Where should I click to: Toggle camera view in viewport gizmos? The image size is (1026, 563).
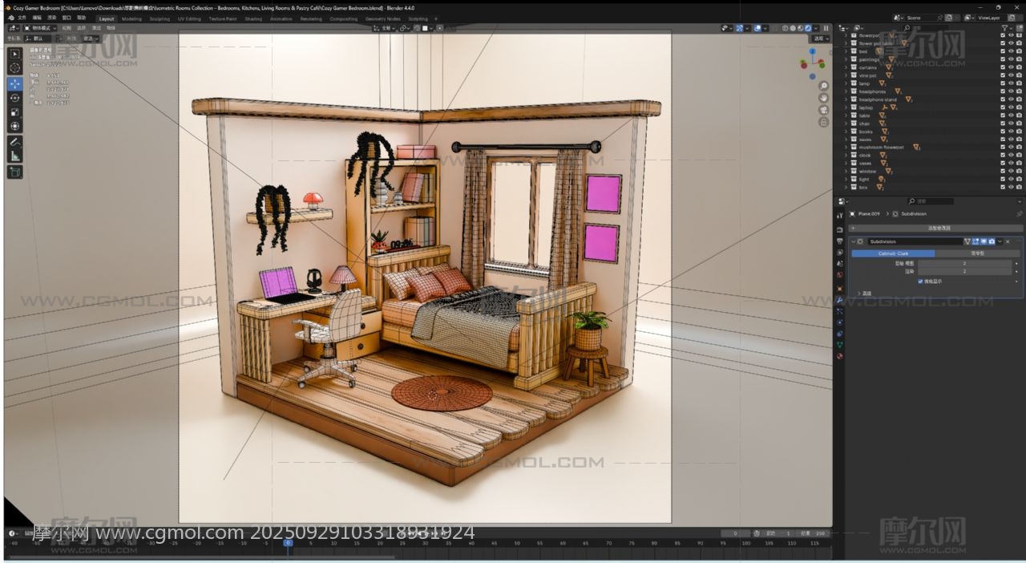[x=823, y=110]
